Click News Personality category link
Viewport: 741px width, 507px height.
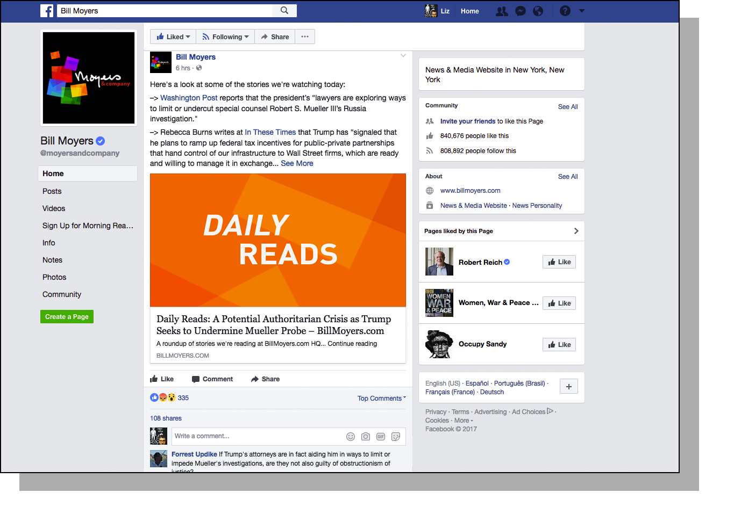pos(537,206)
